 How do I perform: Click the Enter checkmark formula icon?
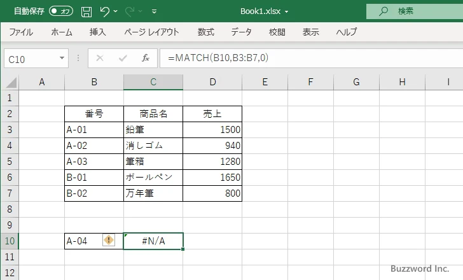coord(123,58)
